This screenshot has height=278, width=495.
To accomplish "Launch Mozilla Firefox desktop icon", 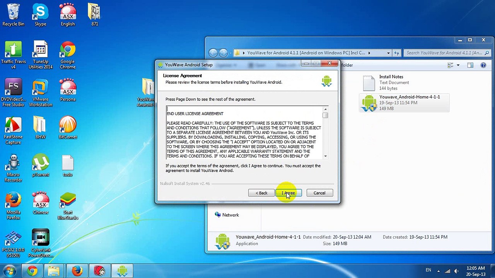I will coord(13,206).
